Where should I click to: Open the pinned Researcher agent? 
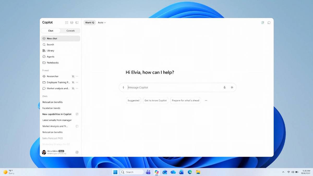53,76
